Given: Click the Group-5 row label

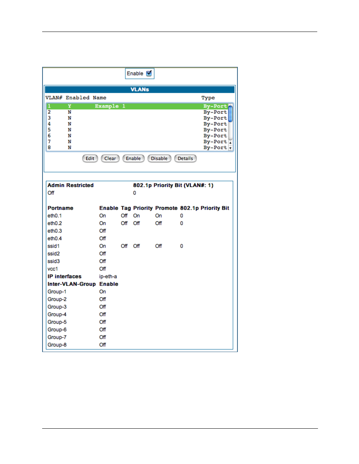Looking at the screenshot, I should point(57,322).
